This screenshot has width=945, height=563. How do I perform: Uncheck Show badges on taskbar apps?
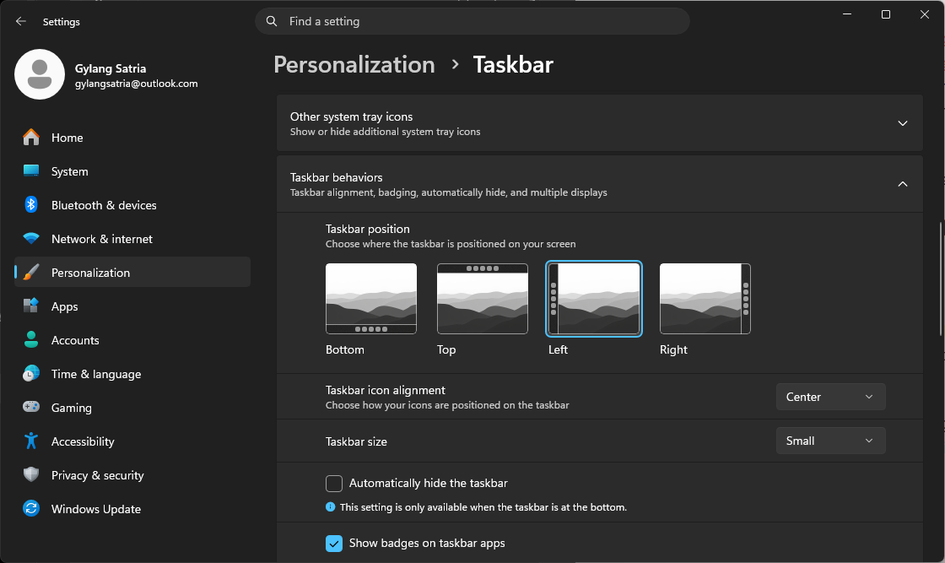point(334,543)
